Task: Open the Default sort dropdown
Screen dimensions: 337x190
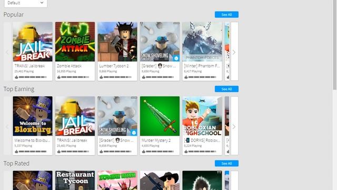Action: pos(26,3)
